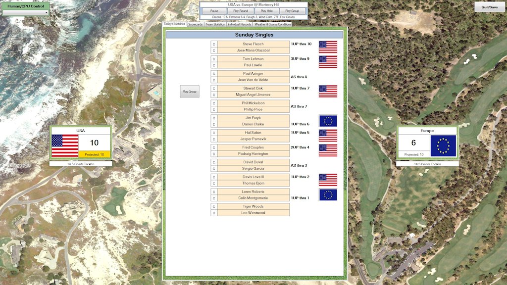
Task: Switch to the Scorecards tab
Action: coord(195,24)
